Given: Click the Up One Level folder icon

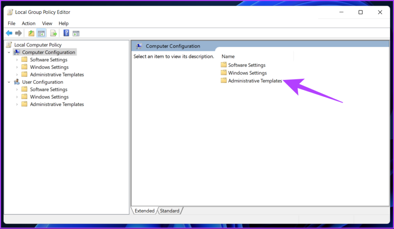Looking at the screenshot, I should (32, 33).
